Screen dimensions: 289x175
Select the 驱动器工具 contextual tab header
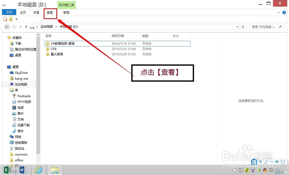click(x=66, y=5)
